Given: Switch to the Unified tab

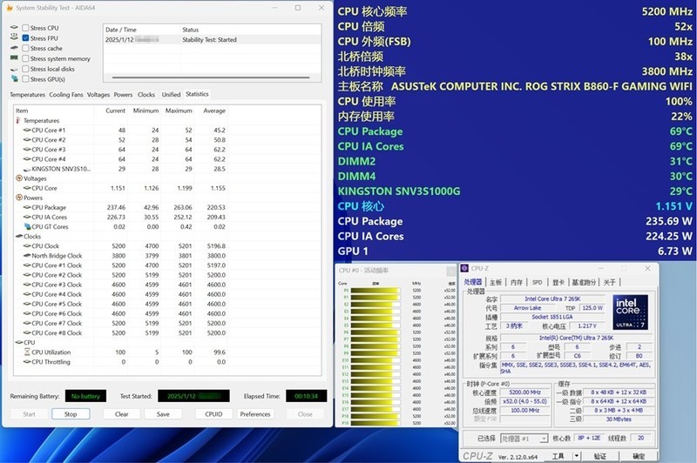Looking at the screenshot, I should tap(171, 95).
